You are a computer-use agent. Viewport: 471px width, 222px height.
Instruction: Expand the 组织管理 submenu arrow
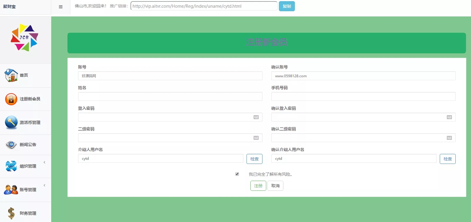pos(44,162)
